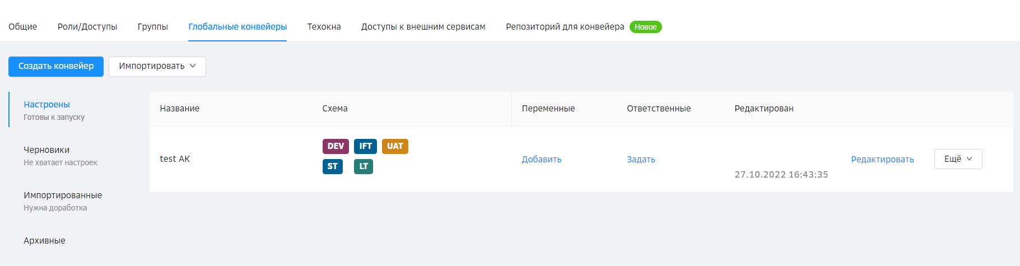Click the Добавить variables link
Viewport: 1020px width, 266px height.
tap(542, 160)
